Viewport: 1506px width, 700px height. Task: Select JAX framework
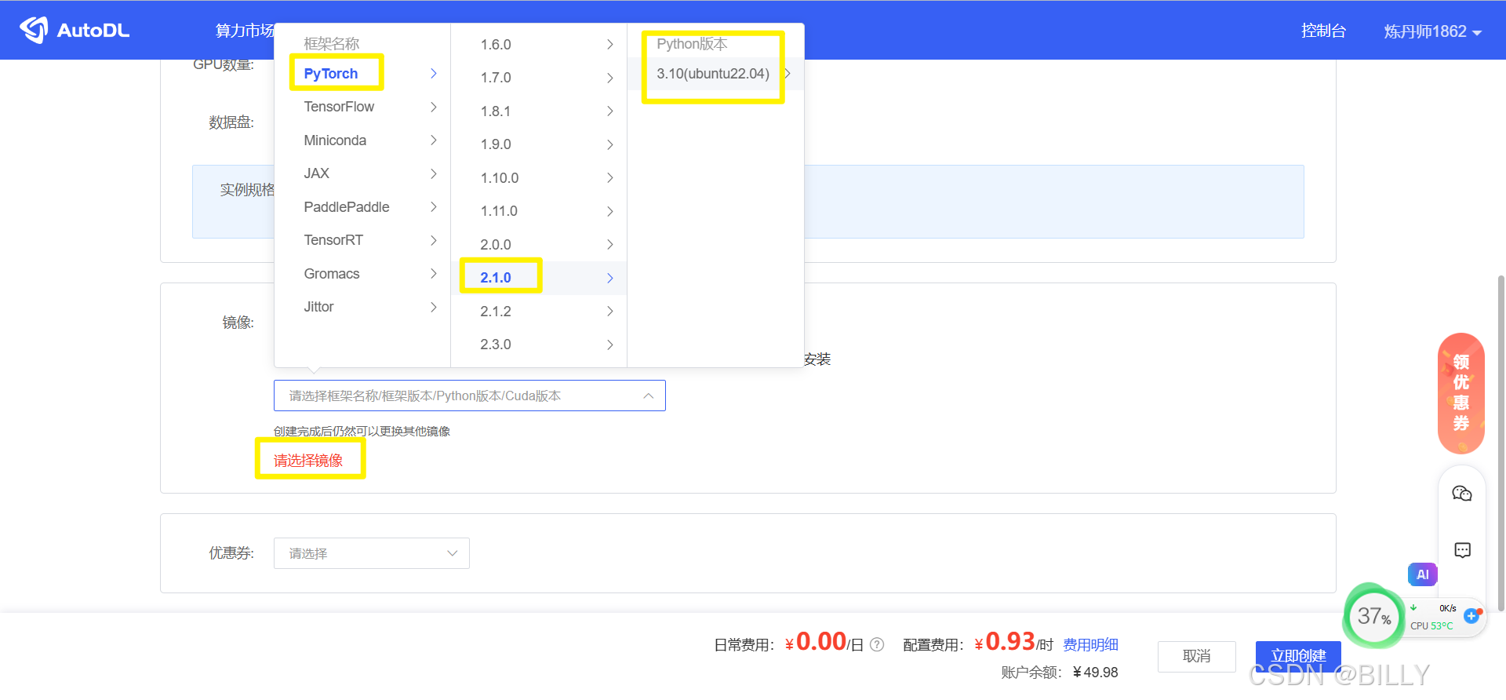coord(362,173)
